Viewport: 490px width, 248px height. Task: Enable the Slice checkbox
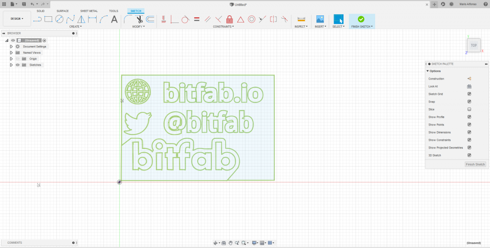[469, 110]
